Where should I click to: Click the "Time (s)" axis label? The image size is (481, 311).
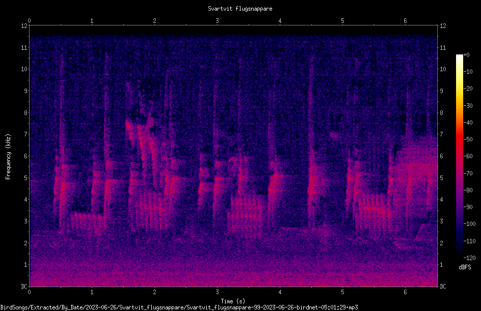(233, 301)
